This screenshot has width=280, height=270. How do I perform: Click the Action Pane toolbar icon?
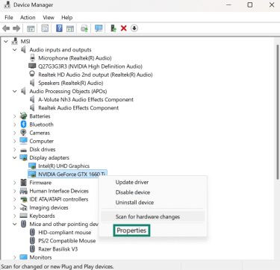70,28
